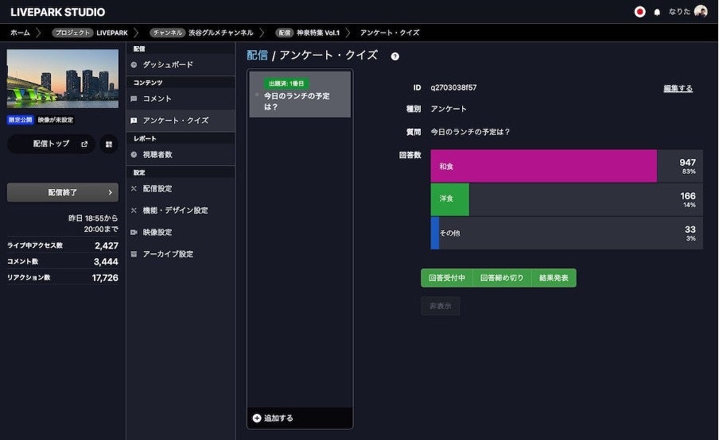
Task: Click the 編集する link
Action: tap(678, 88)
